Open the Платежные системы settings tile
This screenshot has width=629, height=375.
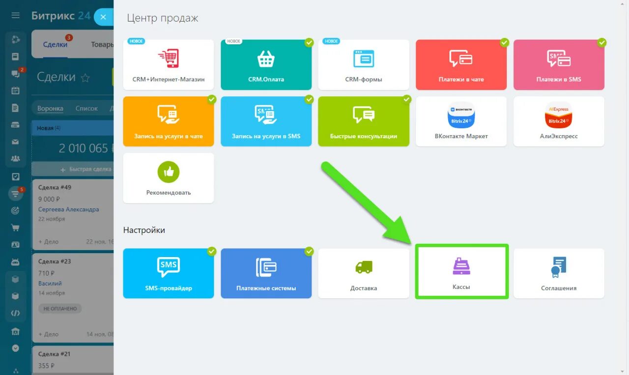click(x=266, y=273)
